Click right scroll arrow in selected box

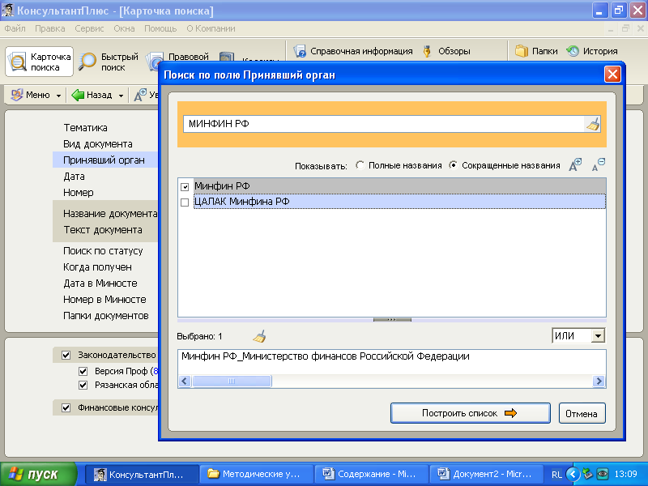[599, 381]
